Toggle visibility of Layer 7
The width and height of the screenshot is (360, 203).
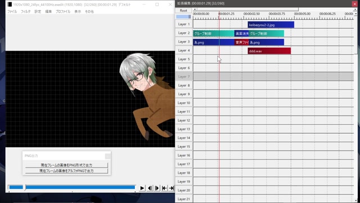pyautogui.click(x=184, y=77)
